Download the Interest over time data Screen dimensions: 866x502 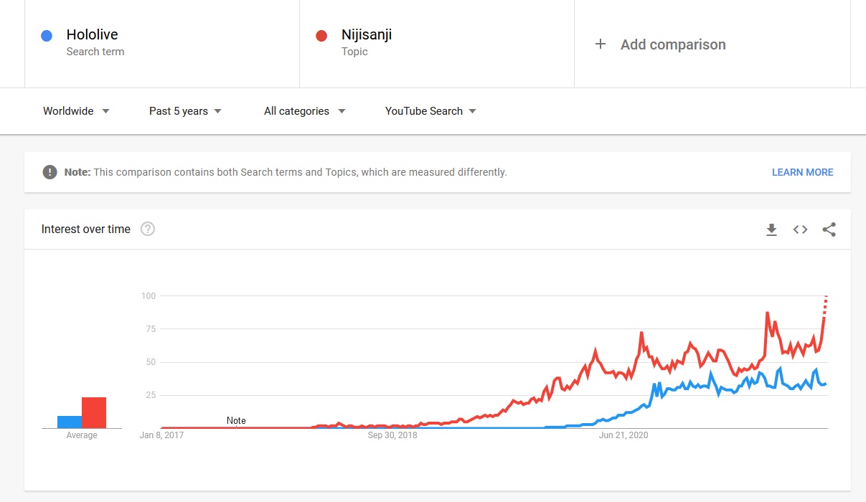click(x=771, y=229)
